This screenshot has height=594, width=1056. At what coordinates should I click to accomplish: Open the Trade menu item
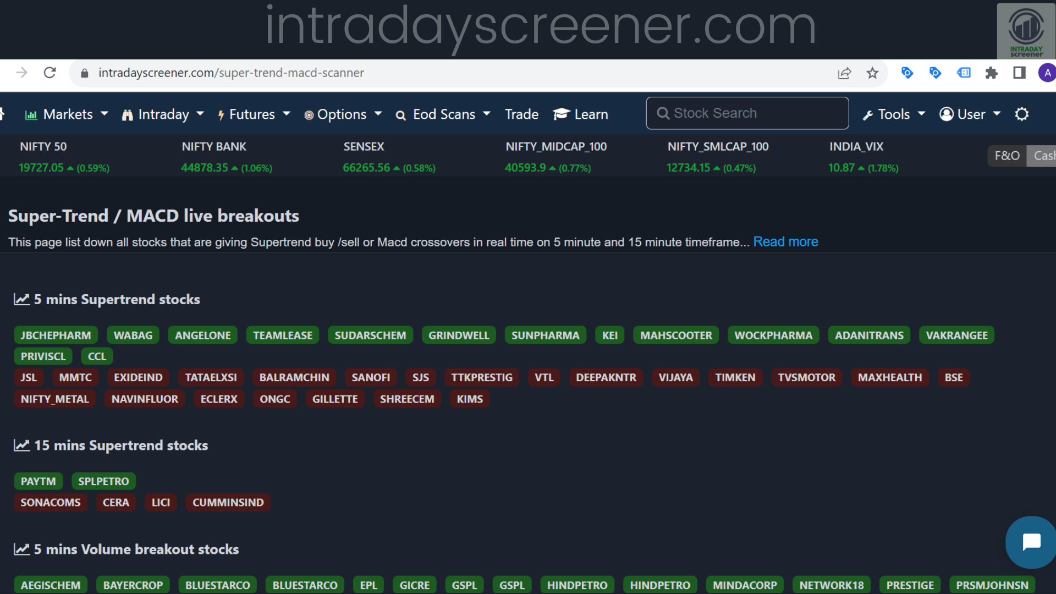click(x=521, y=114)
